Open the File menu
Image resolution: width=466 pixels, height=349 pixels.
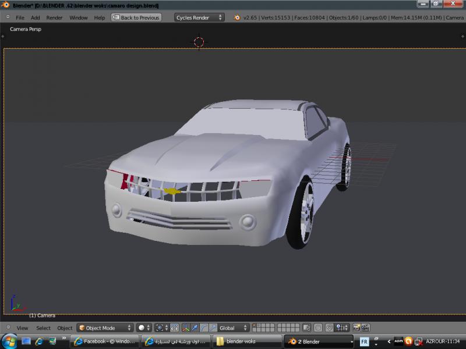tap(20, 17)
